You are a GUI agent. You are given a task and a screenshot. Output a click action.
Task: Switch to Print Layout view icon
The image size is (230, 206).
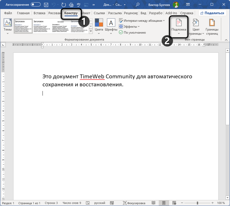coord(164,203)
